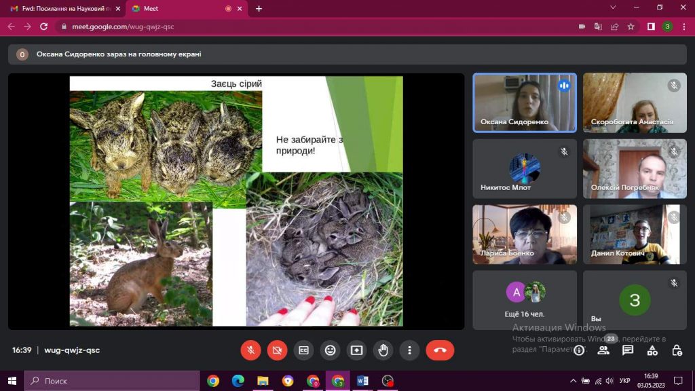The width and height of the screenshot is (695, 391).
Task: Open Windows notification center
Action: (678, 381)
